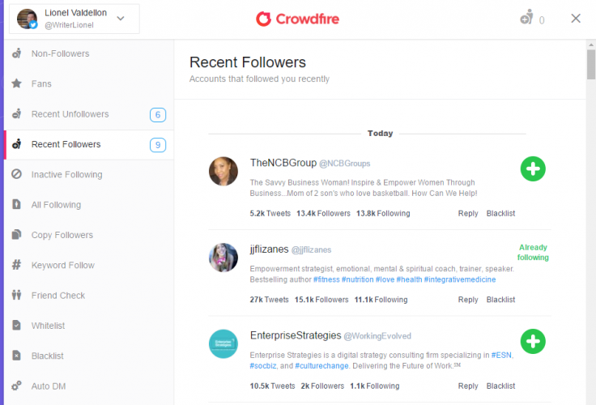Open TheNCBGroup profile picture
Viewport: 596px width, 405px height.
click(x=223, y=171)
